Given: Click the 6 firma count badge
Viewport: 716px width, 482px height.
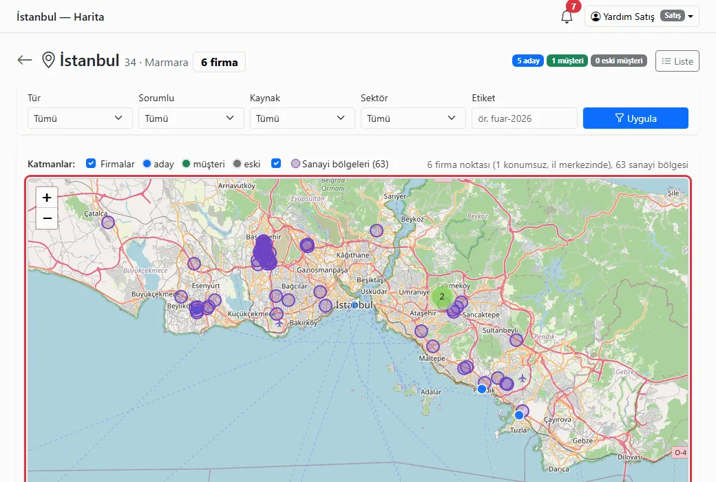Looking at the screenshot, I should pyautogui.click(x=219, y=62).
